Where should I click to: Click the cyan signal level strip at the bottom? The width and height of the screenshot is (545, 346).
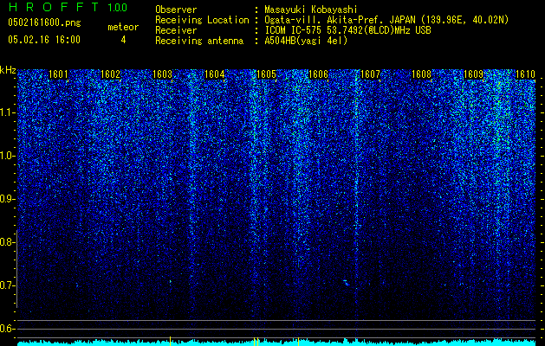276,343
